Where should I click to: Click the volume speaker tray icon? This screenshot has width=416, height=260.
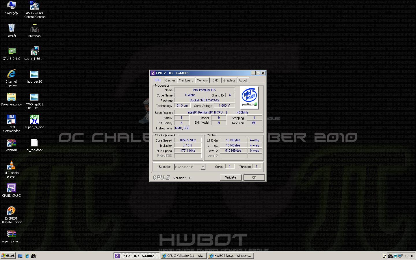[401, 256]
